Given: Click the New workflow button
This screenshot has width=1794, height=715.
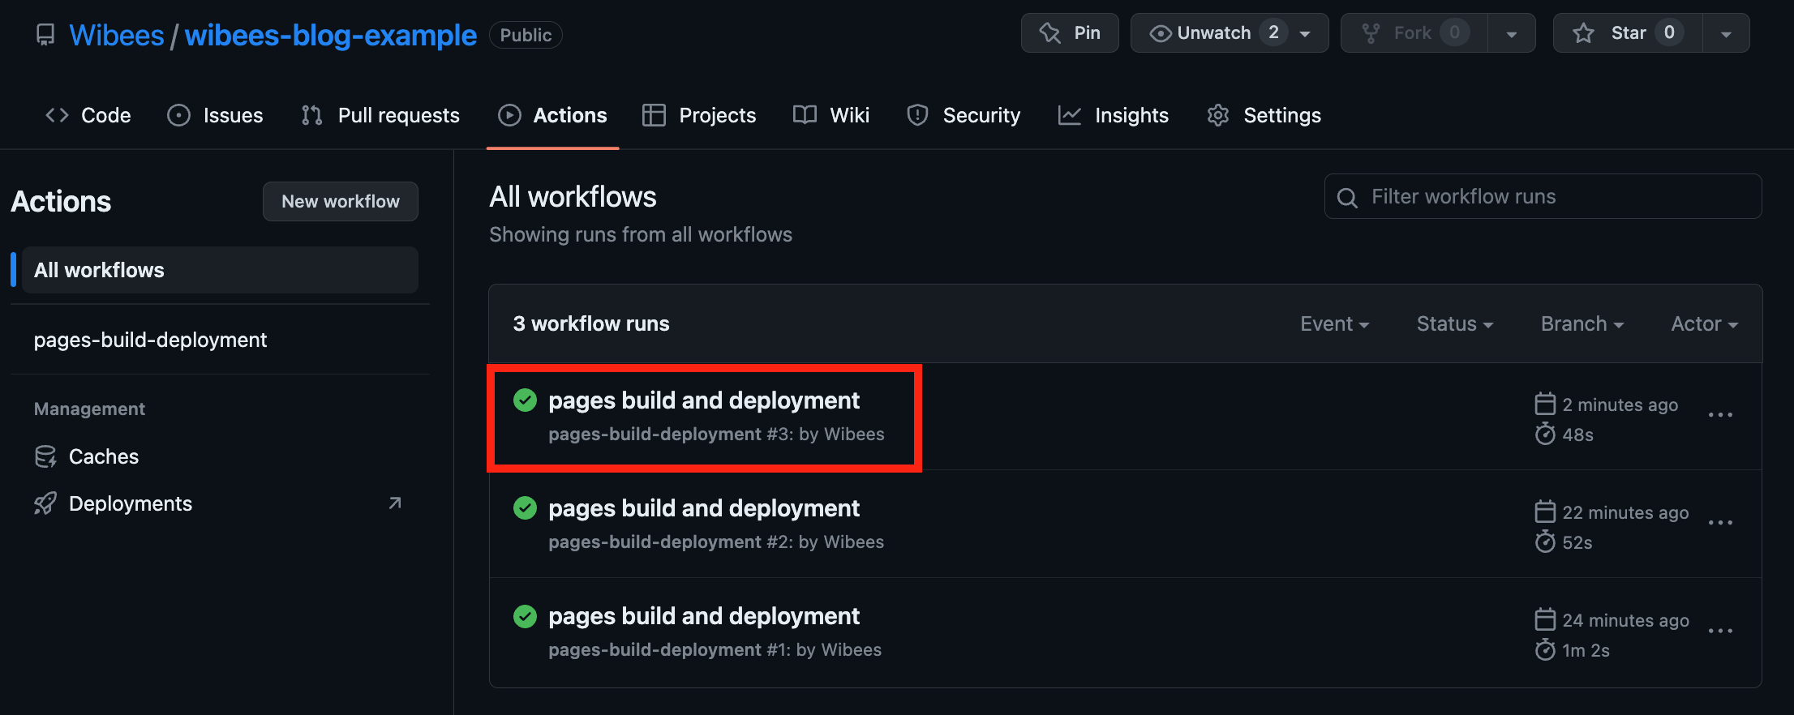Looking at the screenshot, I should click(x=341, y=201).
